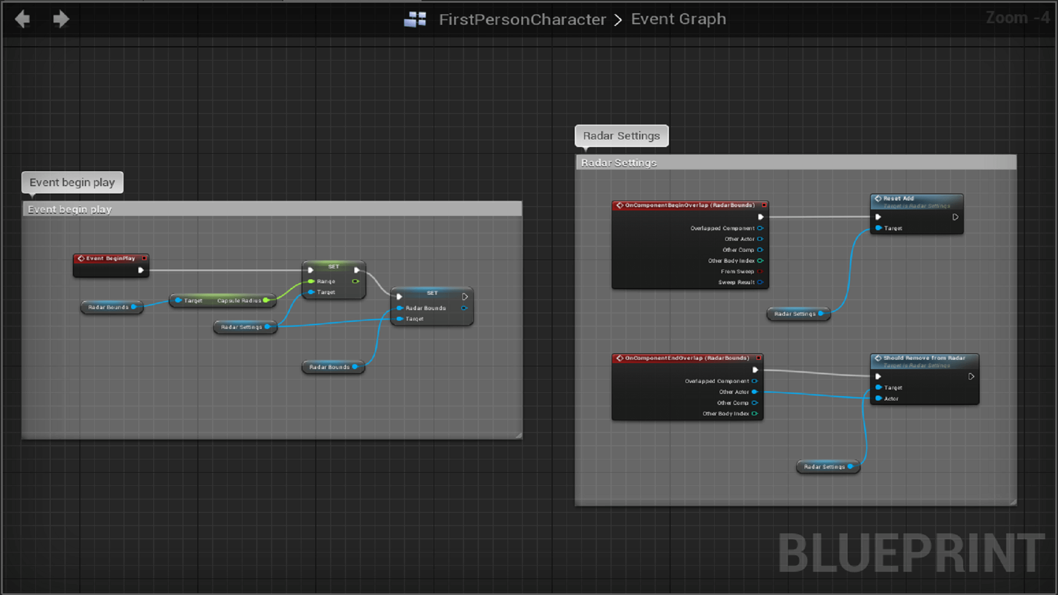The width and height of the screenshot is (1058, 595).
Task: Select Radar Settings variable node under BeginOverlap
Action: 798,313
